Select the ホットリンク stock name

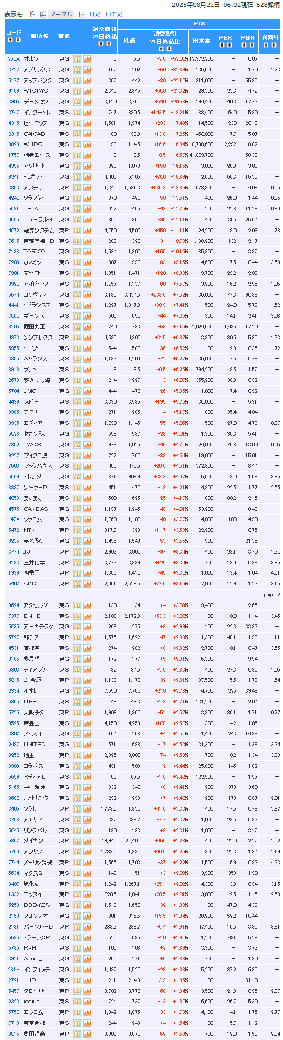tap(36, 798)
